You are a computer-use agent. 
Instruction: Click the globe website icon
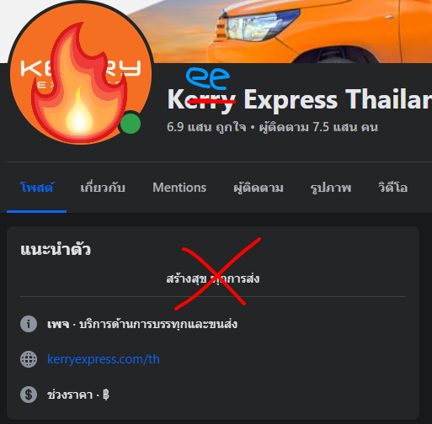point(29,359)
